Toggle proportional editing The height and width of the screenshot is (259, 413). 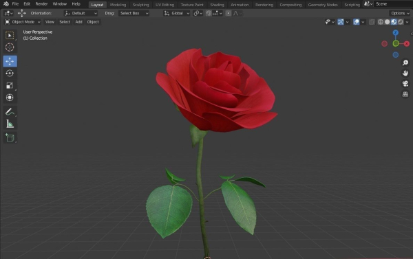click(229, 13)
